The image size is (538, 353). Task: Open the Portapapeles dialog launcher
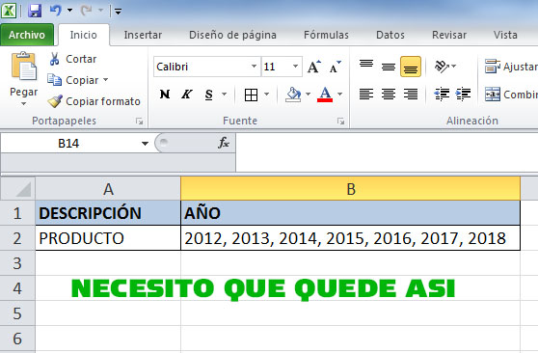click(139, 121)
